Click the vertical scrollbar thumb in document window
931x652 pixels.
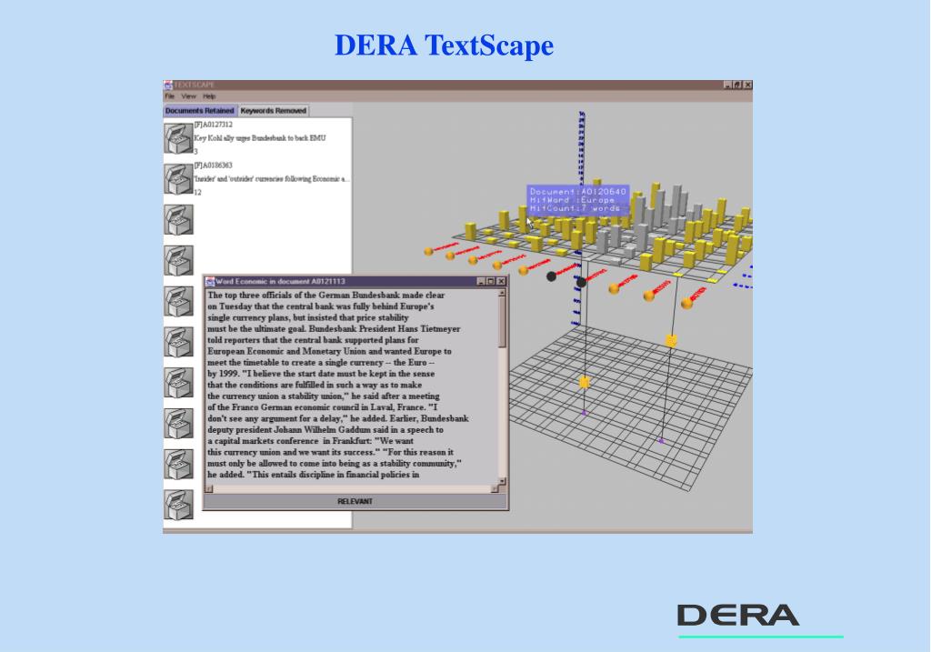coord(502,322)
